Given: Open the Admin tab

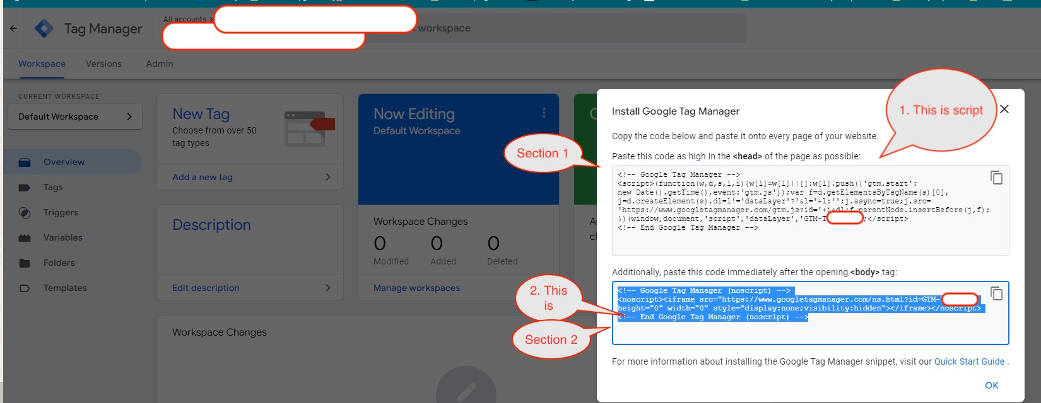Looking at the screenshot, I should click(160, 64).
